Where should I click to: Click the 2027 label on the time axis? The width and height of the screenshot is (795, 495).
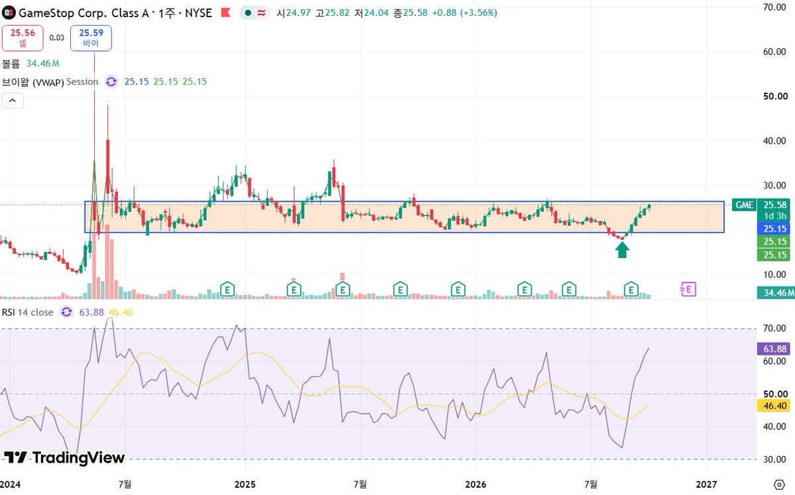(x=708, y=484)
